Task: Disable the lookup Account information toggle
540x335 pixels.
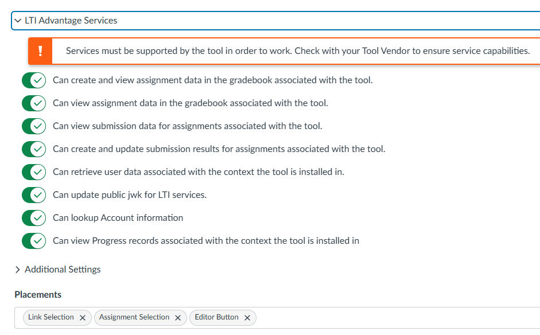Action: click(34, 218)
